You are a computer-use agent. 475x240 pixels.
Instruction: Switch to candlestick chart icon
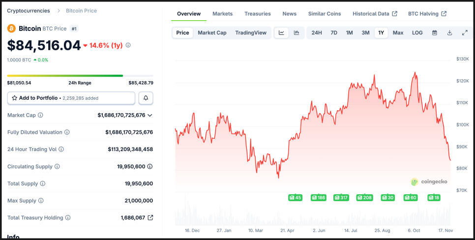coord(297,33)
